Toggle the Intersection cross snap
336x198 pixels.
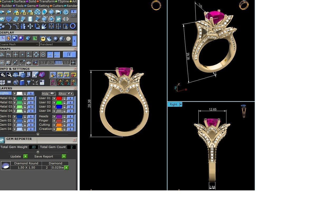pyautogui.click(x=16, y=54)
